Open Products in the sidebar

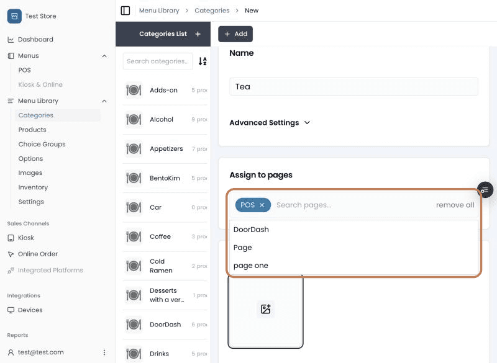32,130
